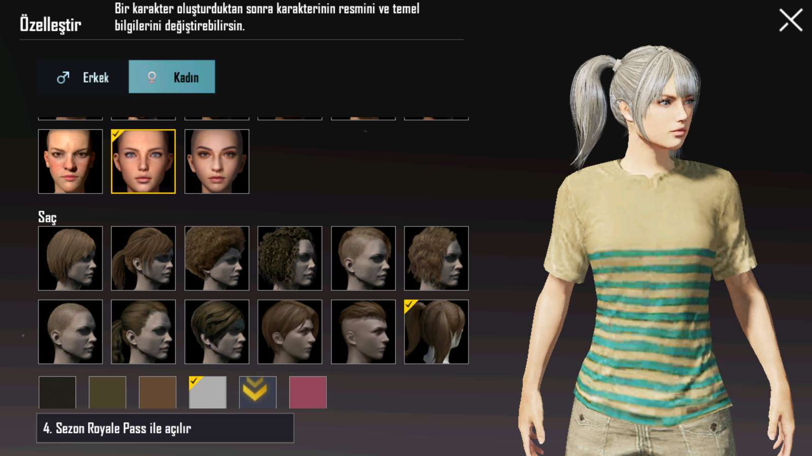Choose the side-shaved undercut hairstyle
Screen dimensions: 812x456
363,258
